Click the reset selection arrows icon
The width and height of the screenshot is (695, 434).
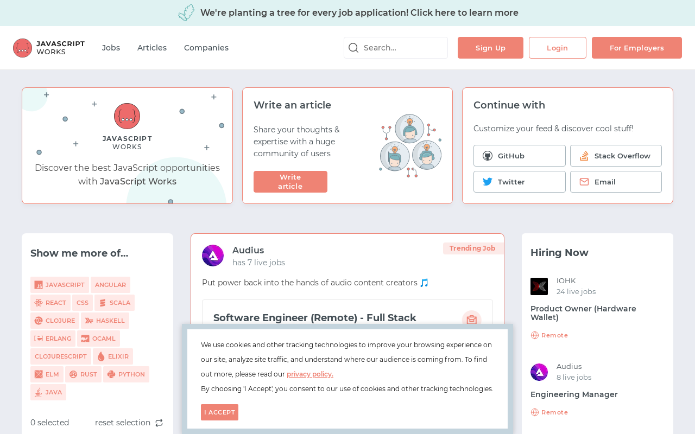pyautogui.click(x=159, y=423)
